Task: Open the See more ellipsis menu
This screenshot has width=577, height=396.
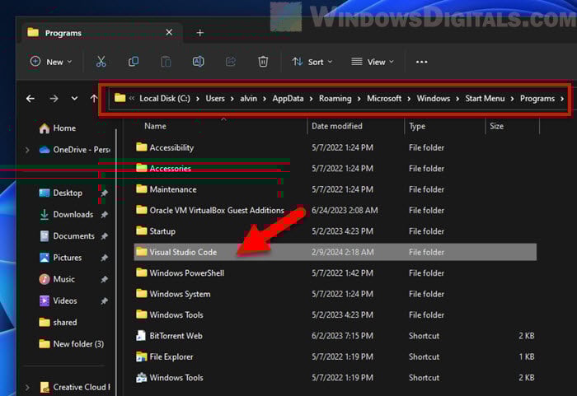Action: (x=422, y=62)
